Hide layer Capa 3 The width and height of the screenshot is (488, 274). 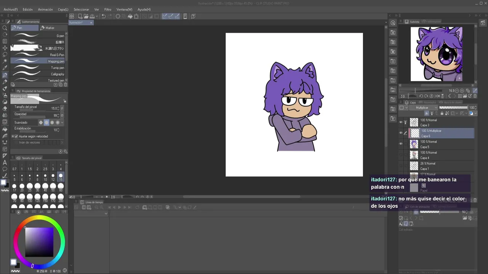(x=401, y=123)
